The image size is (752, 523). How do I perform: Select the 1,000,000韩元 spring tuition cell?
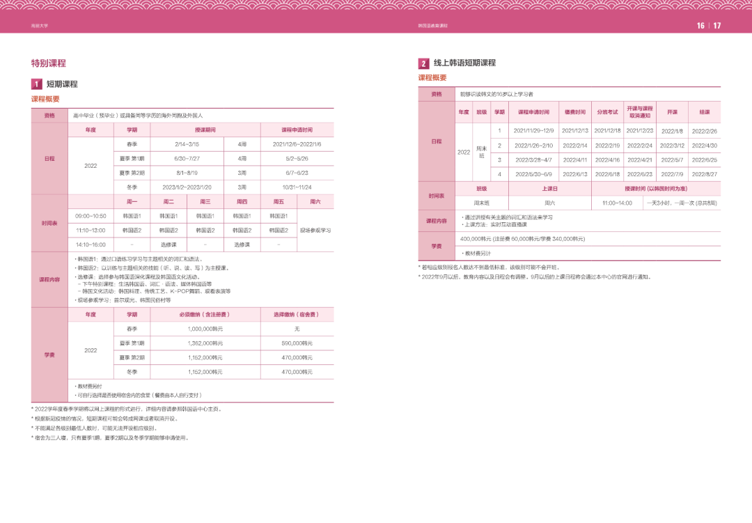point(205,328)
